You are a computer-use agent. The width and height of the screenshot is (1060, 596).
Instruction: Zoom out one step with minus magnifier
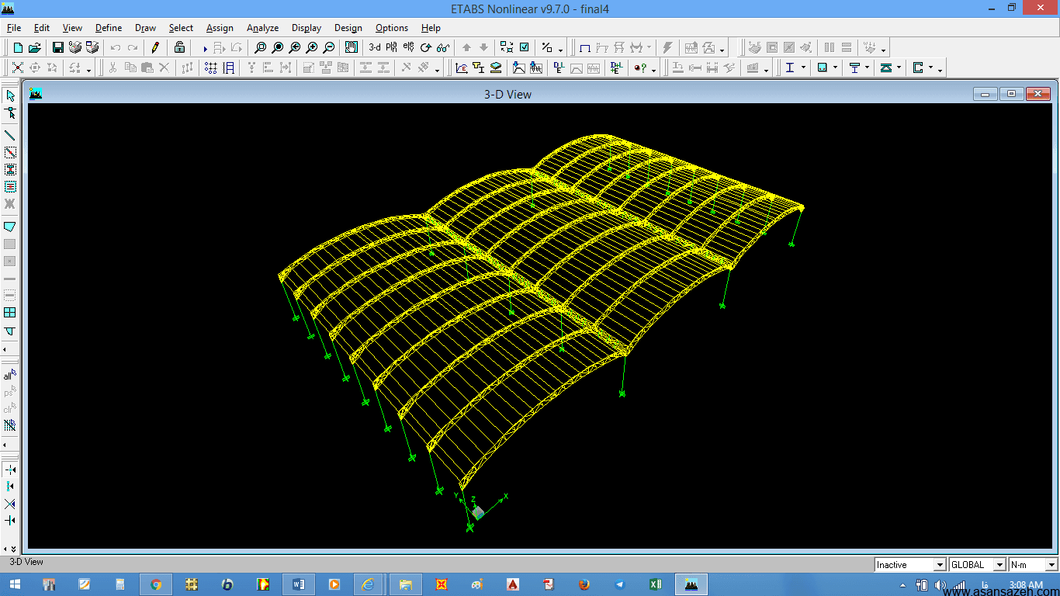(329, 47)
